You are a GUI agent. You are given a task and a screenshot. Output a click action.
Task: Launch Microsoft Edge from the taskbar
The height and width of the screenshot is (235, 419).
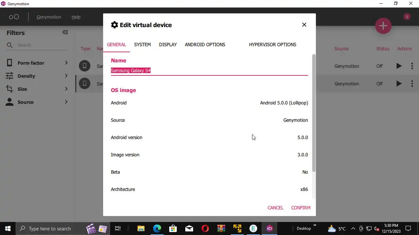point(157,228)
